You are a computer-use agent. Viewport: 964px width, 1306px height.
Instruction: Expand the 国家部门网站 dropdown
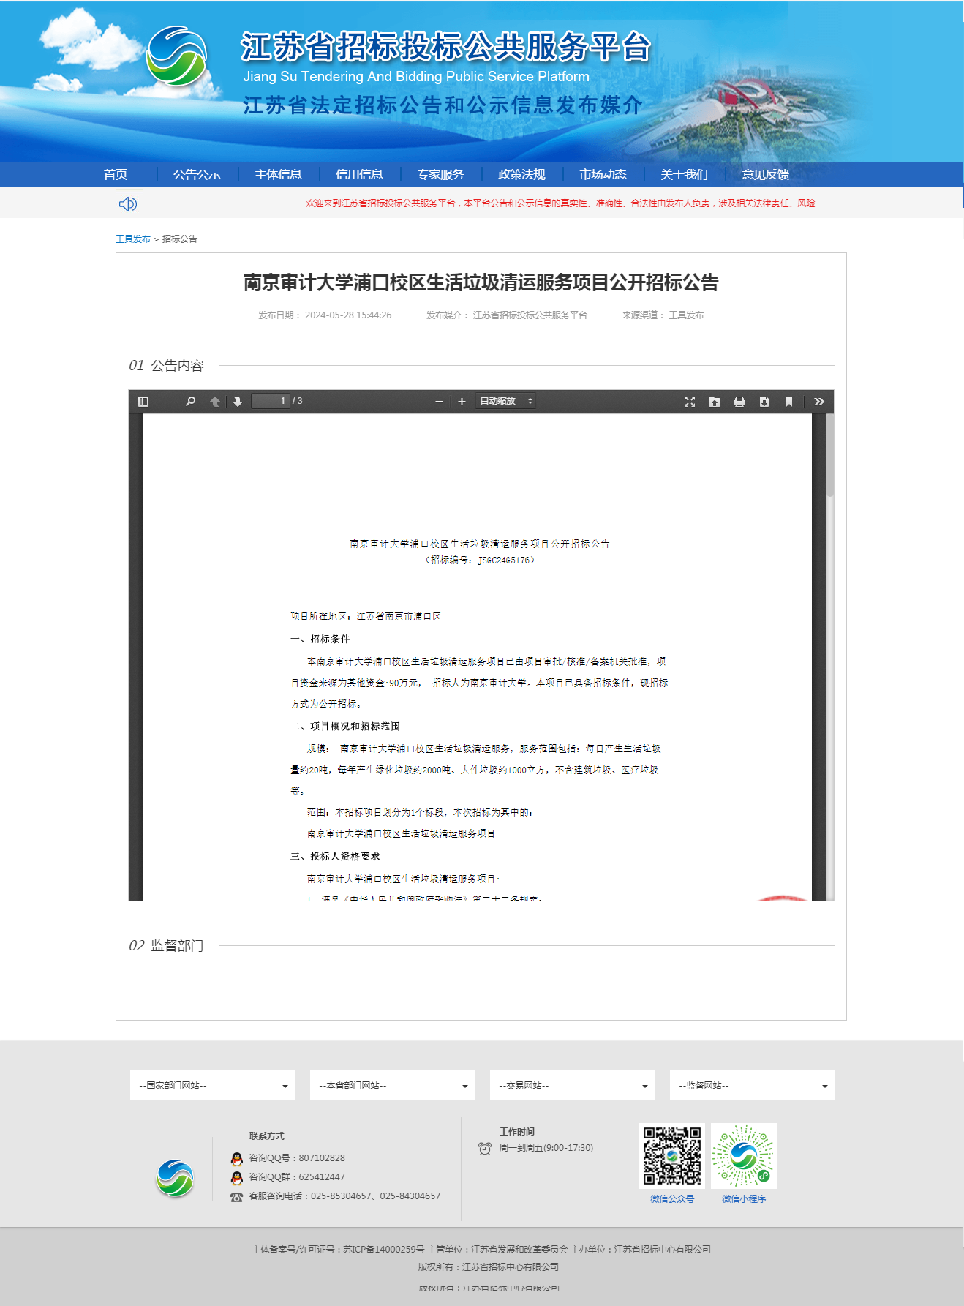tap(213, 1085)
